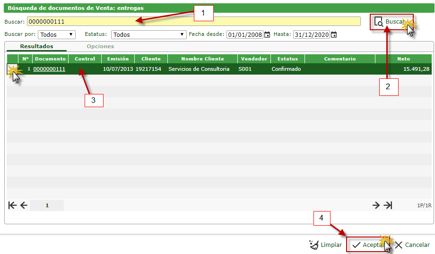Image resolution: width=435 pixels, height=254 pixels.
Task: Click the 1P/1R page counter
Action: [x=425, y=205]
